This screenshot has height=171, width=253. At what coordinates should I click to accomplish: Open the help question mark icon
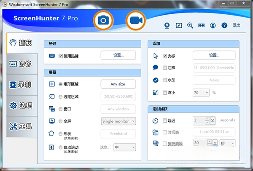click(x=224, y=25)
